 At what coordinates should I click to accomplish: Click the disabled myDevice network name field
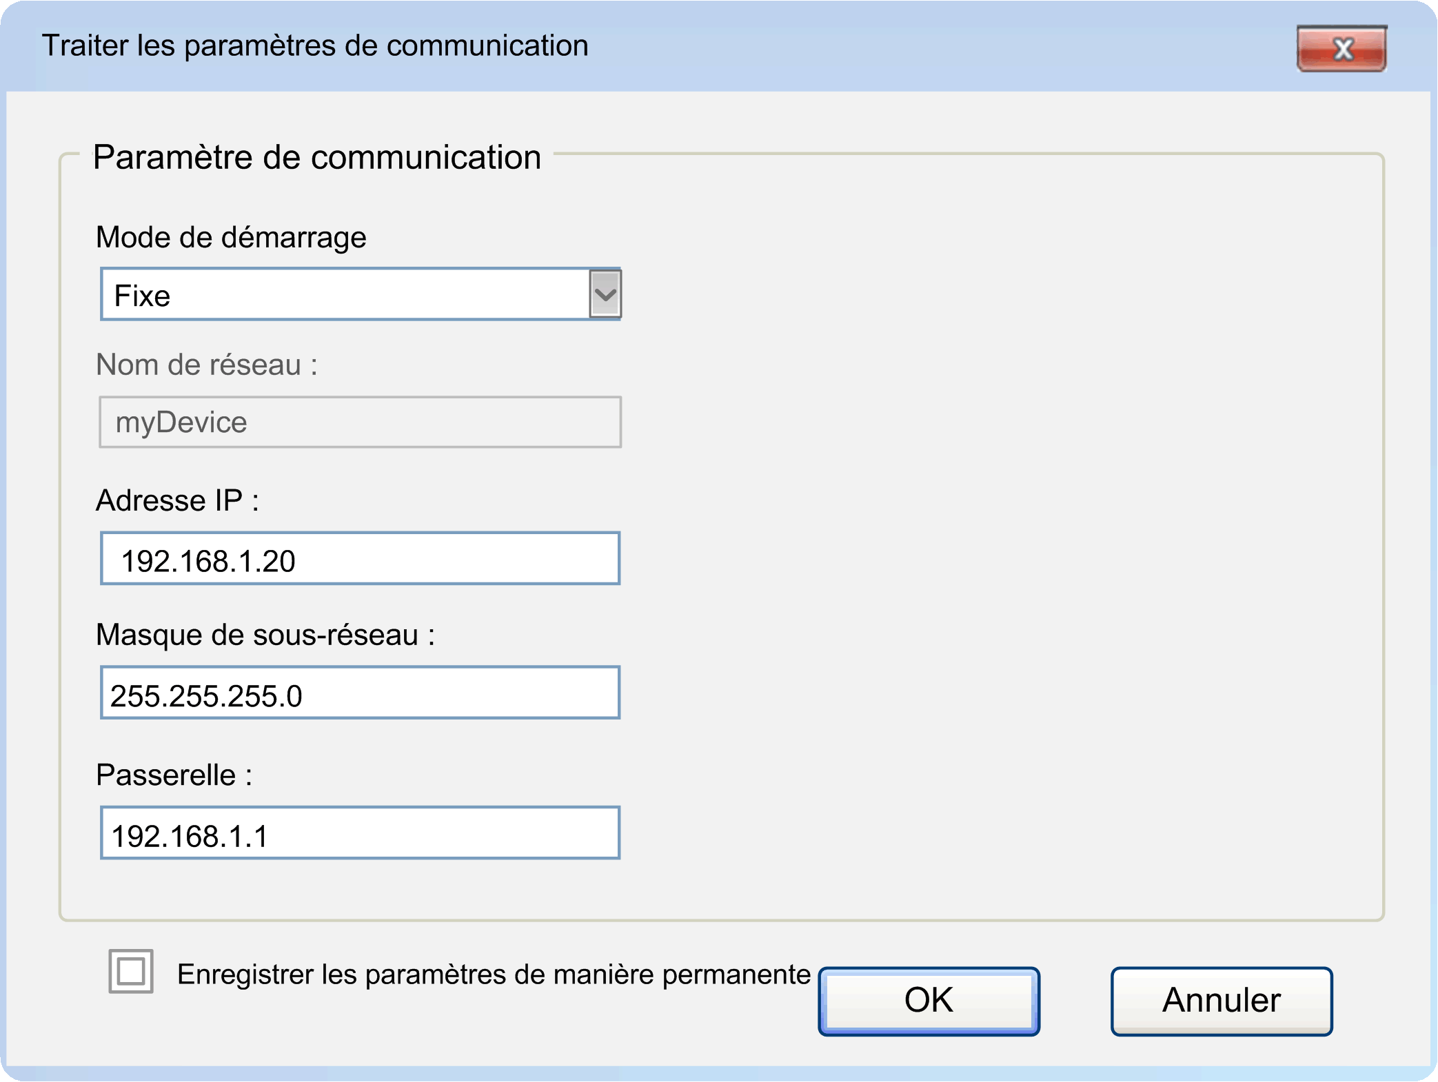click(360, 422)
